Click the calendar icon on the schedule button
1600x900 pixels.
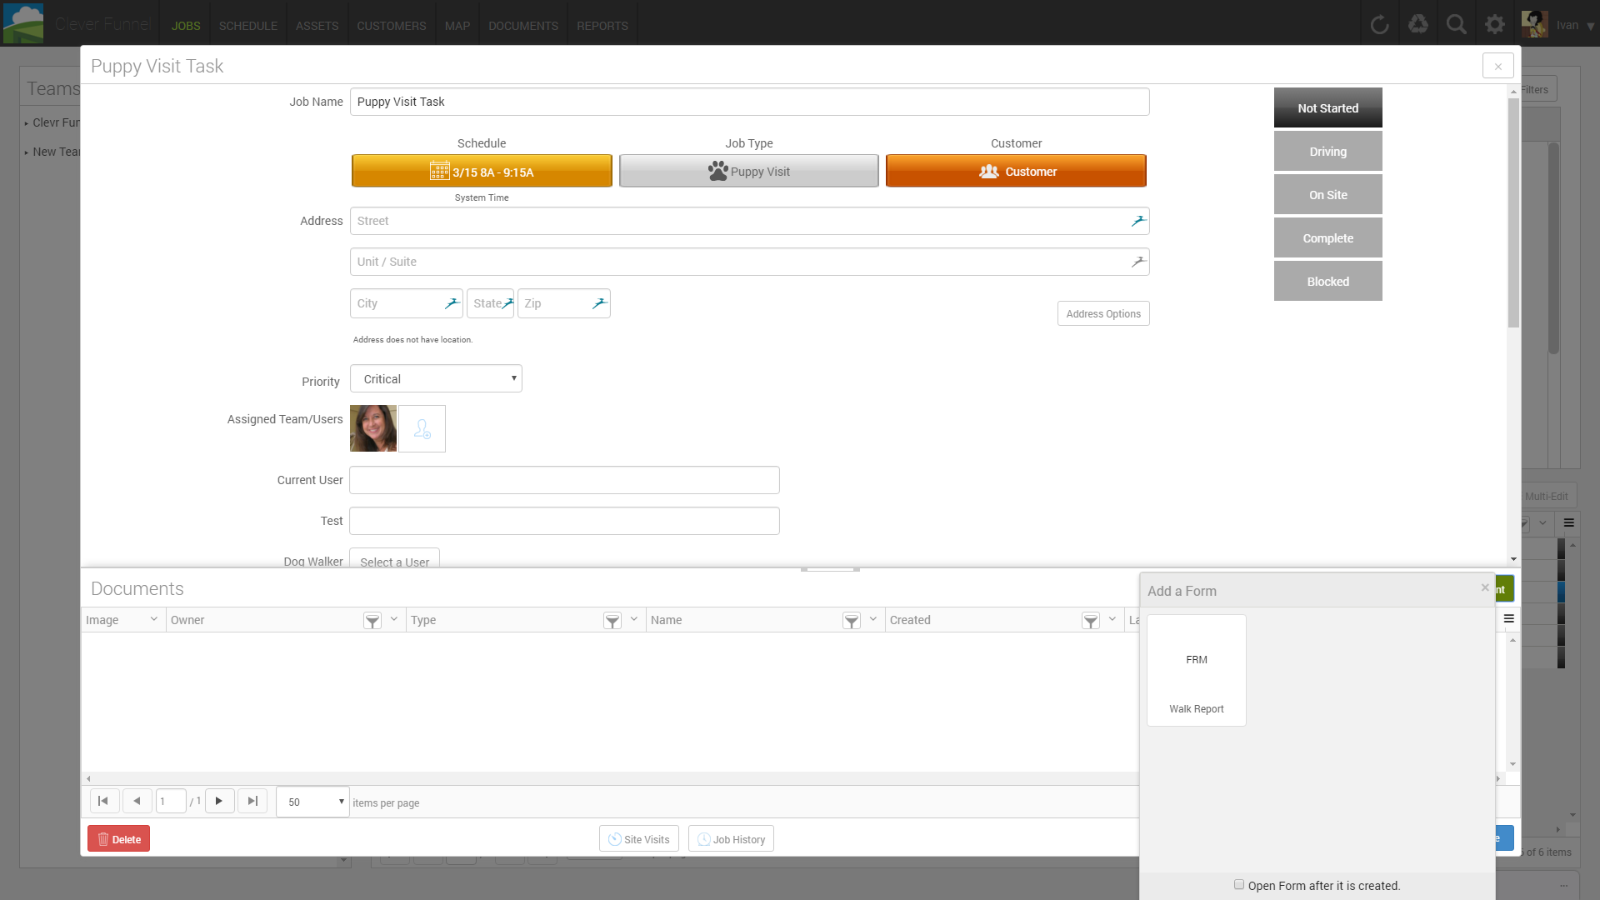coord(440,170)
